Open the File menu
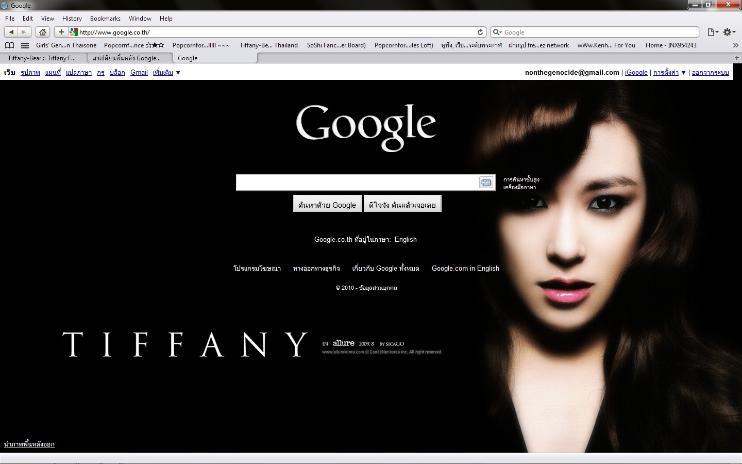The image size is (742, 464). click(10, 19)
